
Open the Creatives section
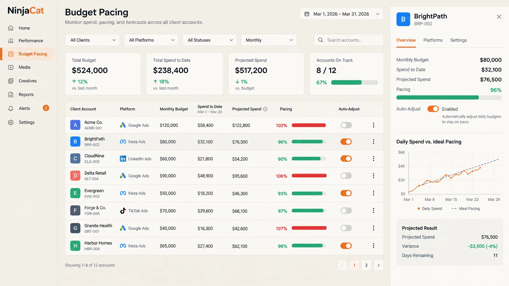click(27, 81)
